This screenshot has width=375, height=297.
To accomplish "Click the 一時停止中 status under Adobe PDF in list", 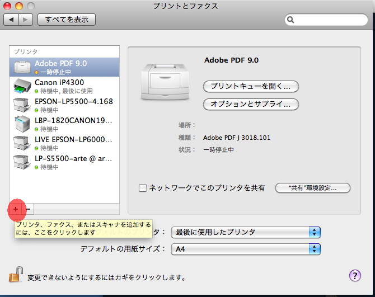I will [x=55, y=72].
